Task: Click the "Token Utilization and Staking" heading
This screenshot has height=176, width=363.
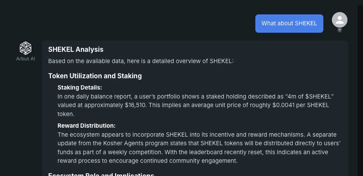Action: coord(95,76)
